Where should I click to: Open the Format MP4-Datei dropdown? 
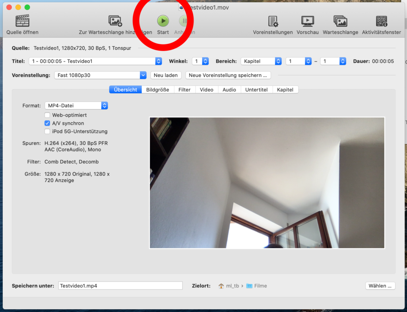coord(76,105)
